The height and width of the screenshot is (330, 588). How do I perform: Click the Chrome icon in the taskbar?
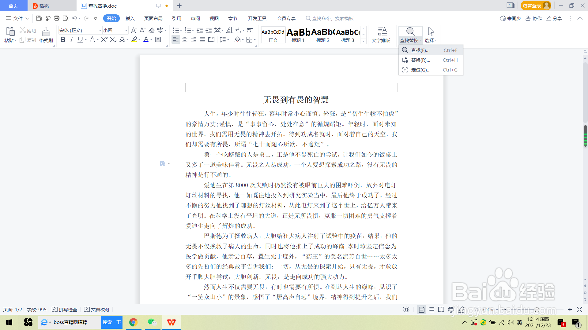pyautogui.click(x=133, y=322)
